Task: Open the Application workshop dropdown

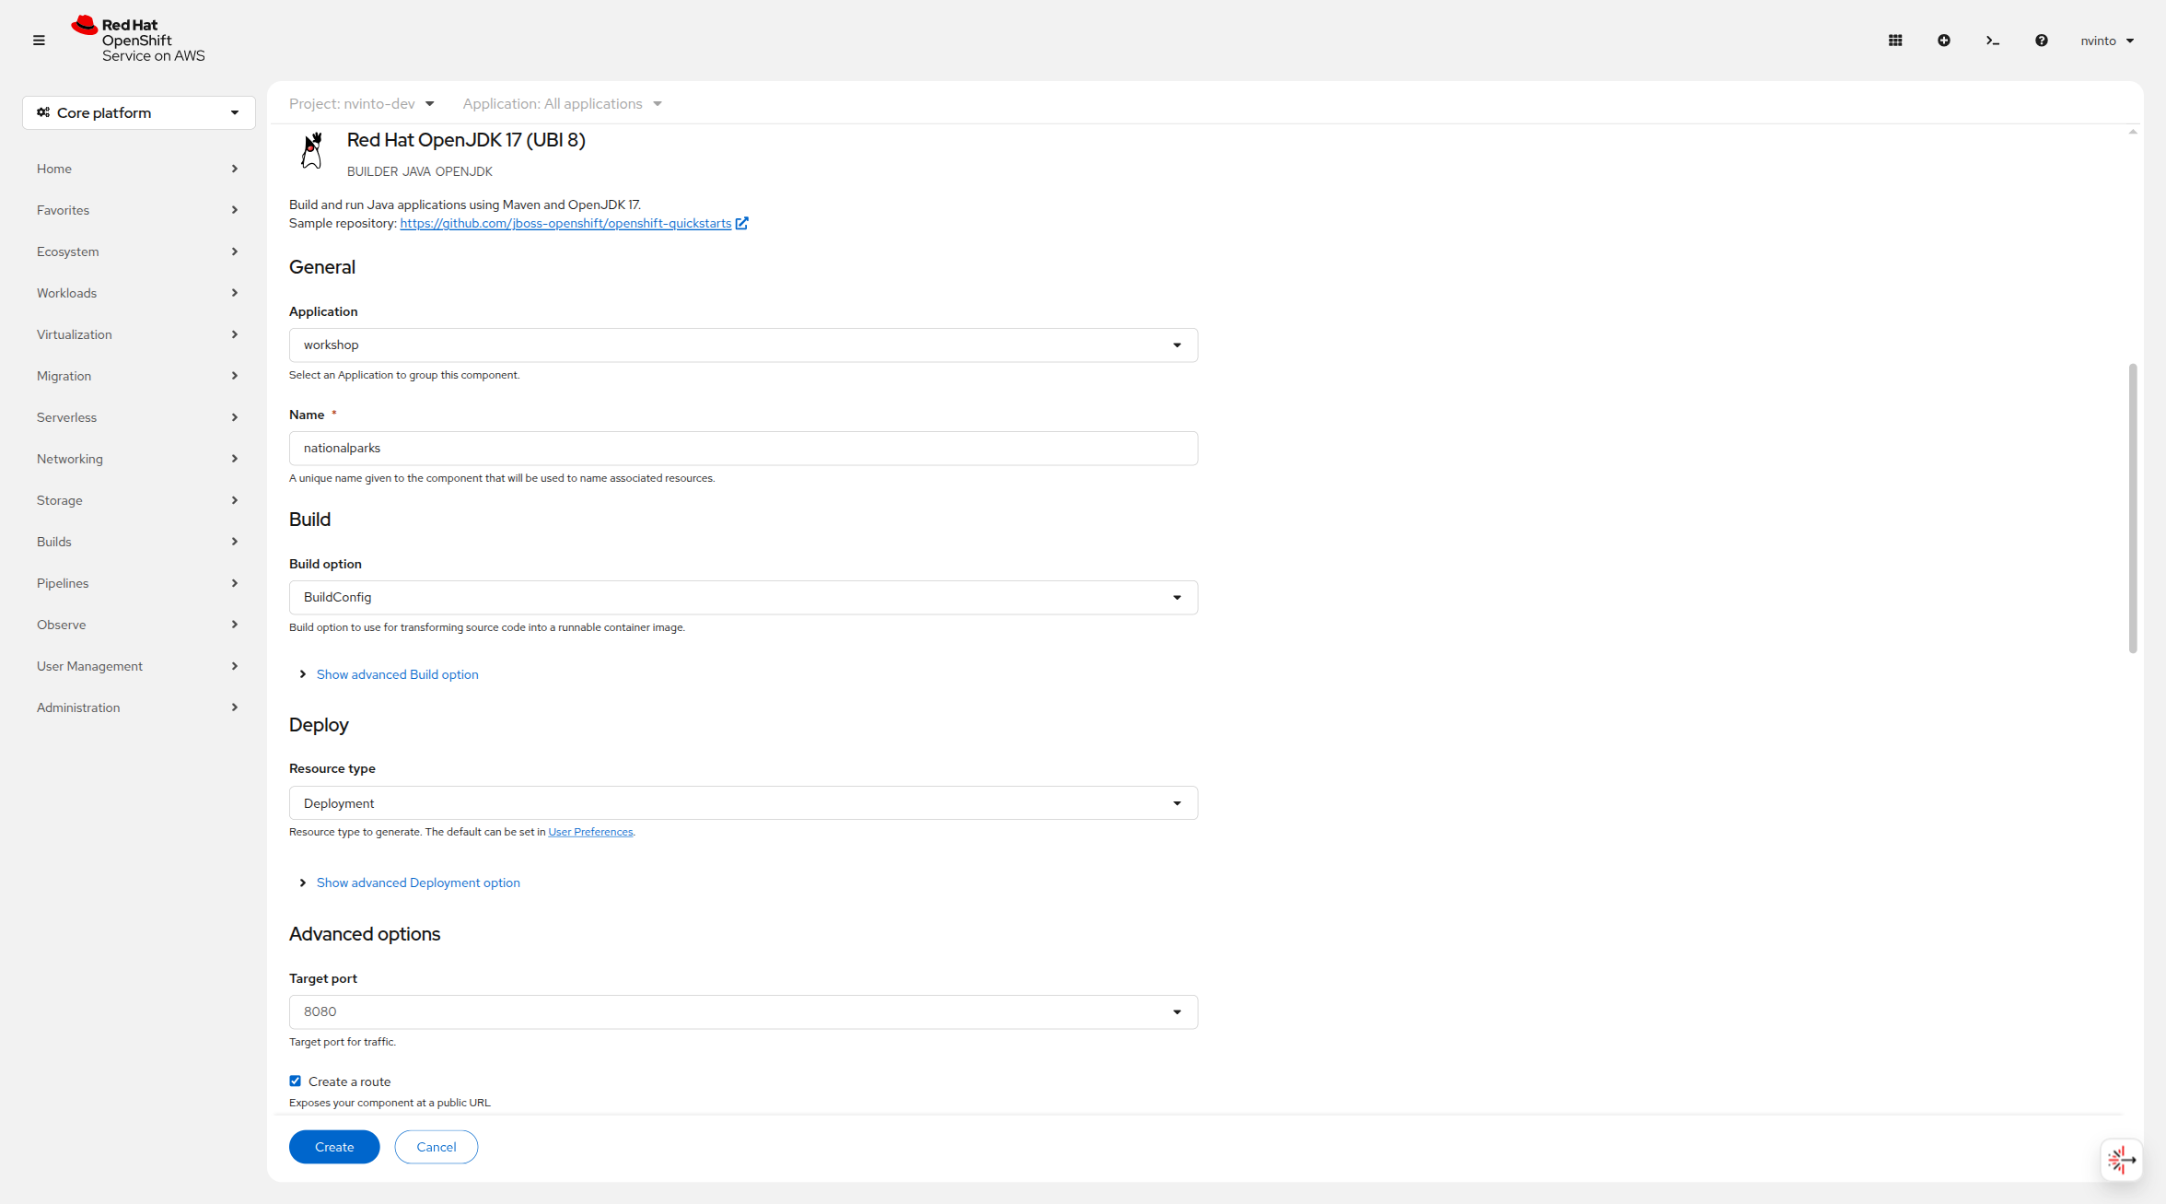Action: click(743, 345)
